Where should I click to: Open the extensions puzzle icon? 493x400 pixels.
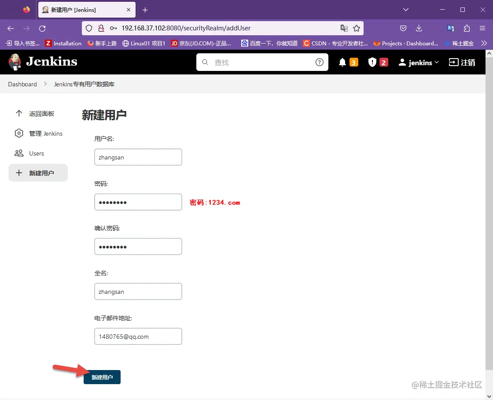[x=467, y=28]
